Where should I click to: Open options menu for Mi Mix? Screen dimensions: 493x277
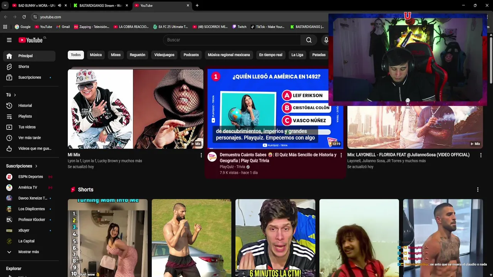pyautogui.click(x=201, y=155)
